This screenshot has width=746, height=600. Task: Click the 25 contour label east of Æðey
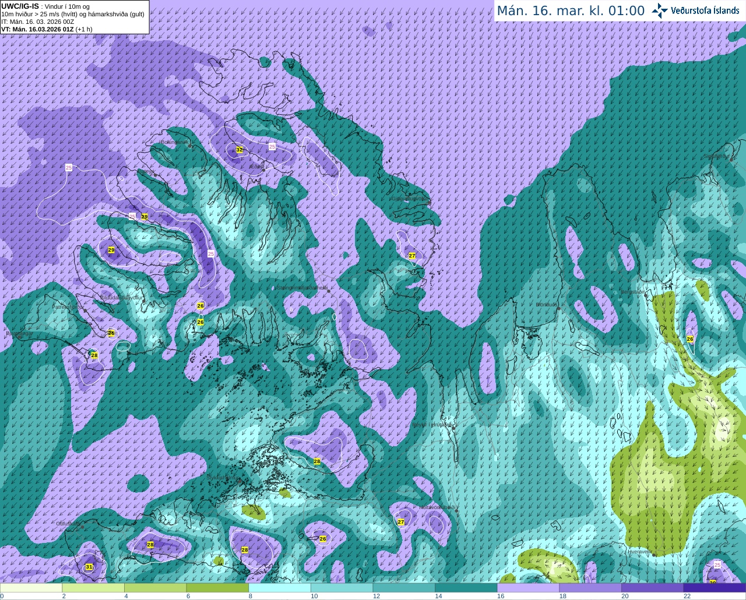pos(272,147)
